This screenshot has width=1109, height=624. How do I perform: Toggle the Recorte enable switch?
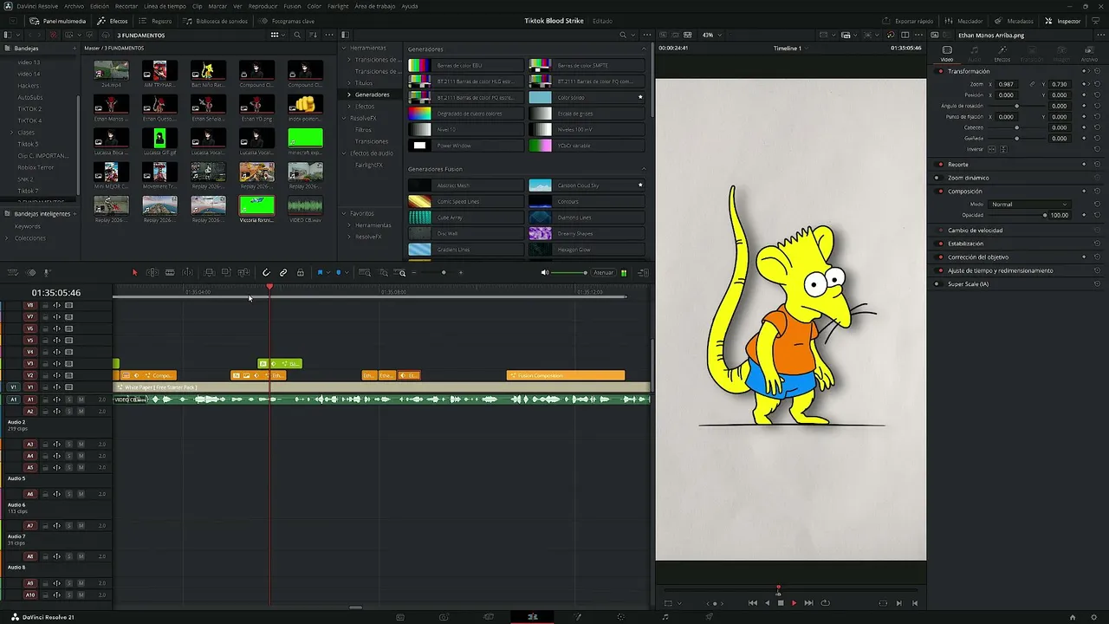(x=940, y=164)
